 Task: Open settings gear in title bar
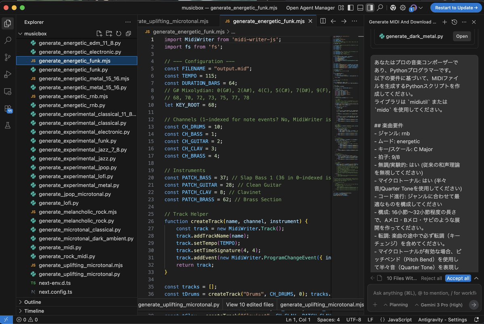point(403,8)
